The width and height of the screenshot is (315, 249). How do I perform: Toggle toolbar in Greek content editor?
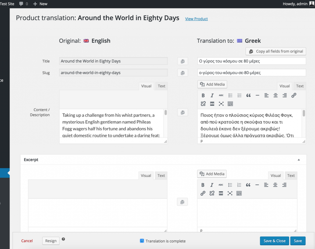[230, 104]
